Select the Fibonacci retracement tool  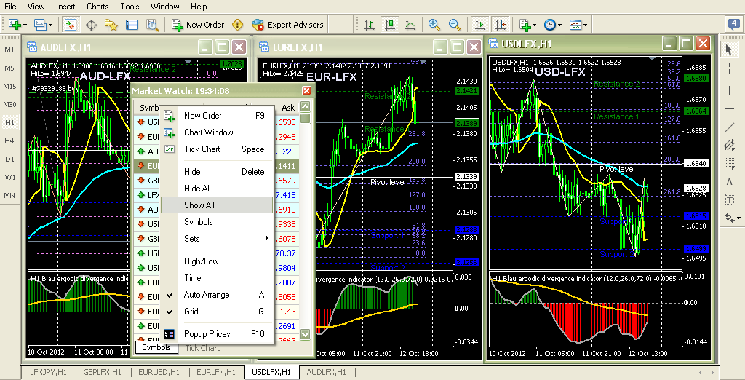(x=729, y=164)
